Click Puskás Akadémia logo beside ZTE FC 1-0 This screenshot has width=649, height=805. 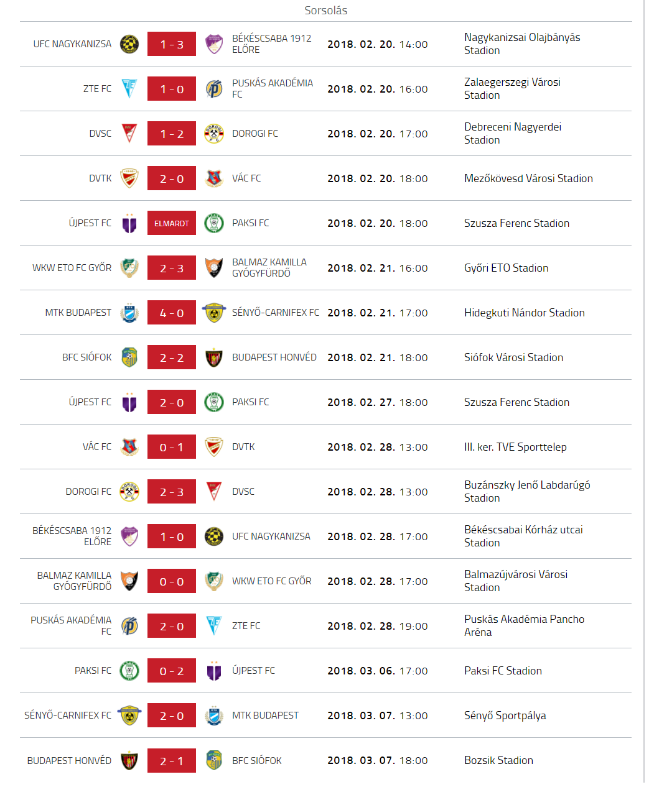(x=214, y=89)
